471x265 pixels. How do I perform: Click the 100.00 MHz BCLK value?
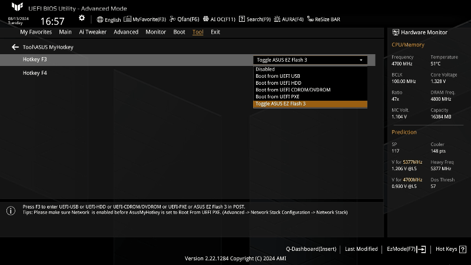[404, 81]
